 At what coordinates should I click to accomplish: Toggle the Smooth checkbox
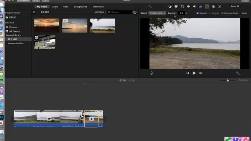(x=198, y=13)
